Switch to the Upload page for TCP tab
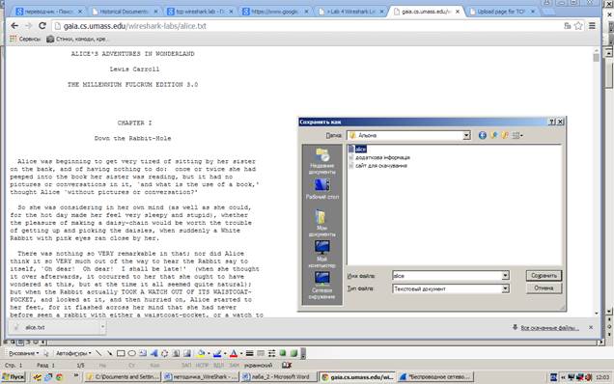614x384 pixels. tap(502, 12)
